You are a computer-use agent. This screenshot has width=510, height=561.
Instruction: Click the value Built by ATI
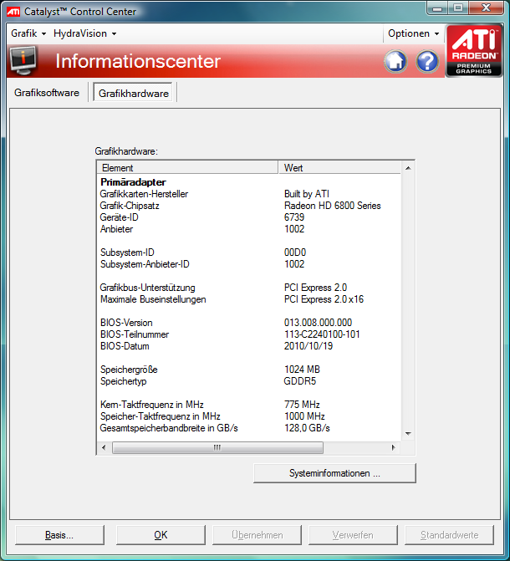(x=307, y=194)
